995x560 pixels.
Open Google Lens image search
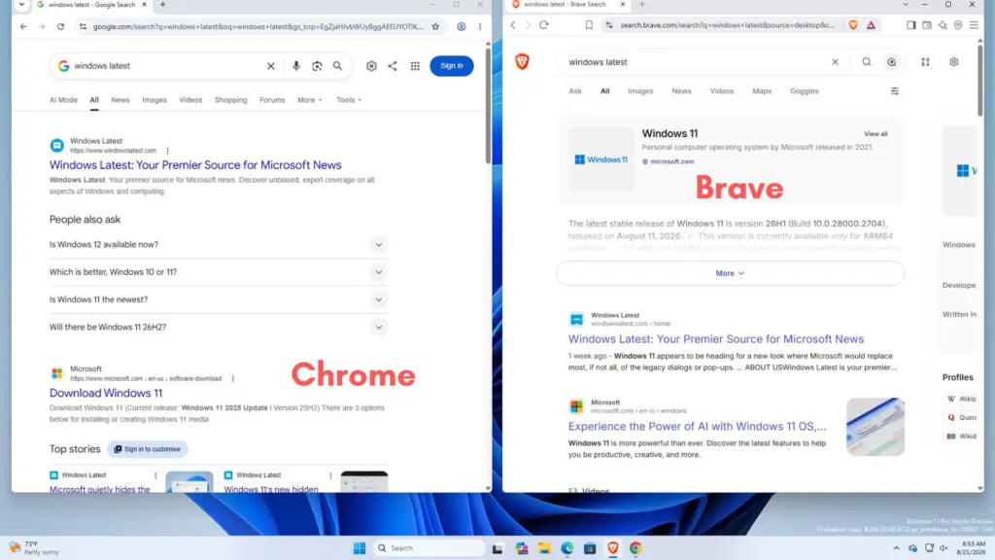pyautogui.click(x=317, y=66)
